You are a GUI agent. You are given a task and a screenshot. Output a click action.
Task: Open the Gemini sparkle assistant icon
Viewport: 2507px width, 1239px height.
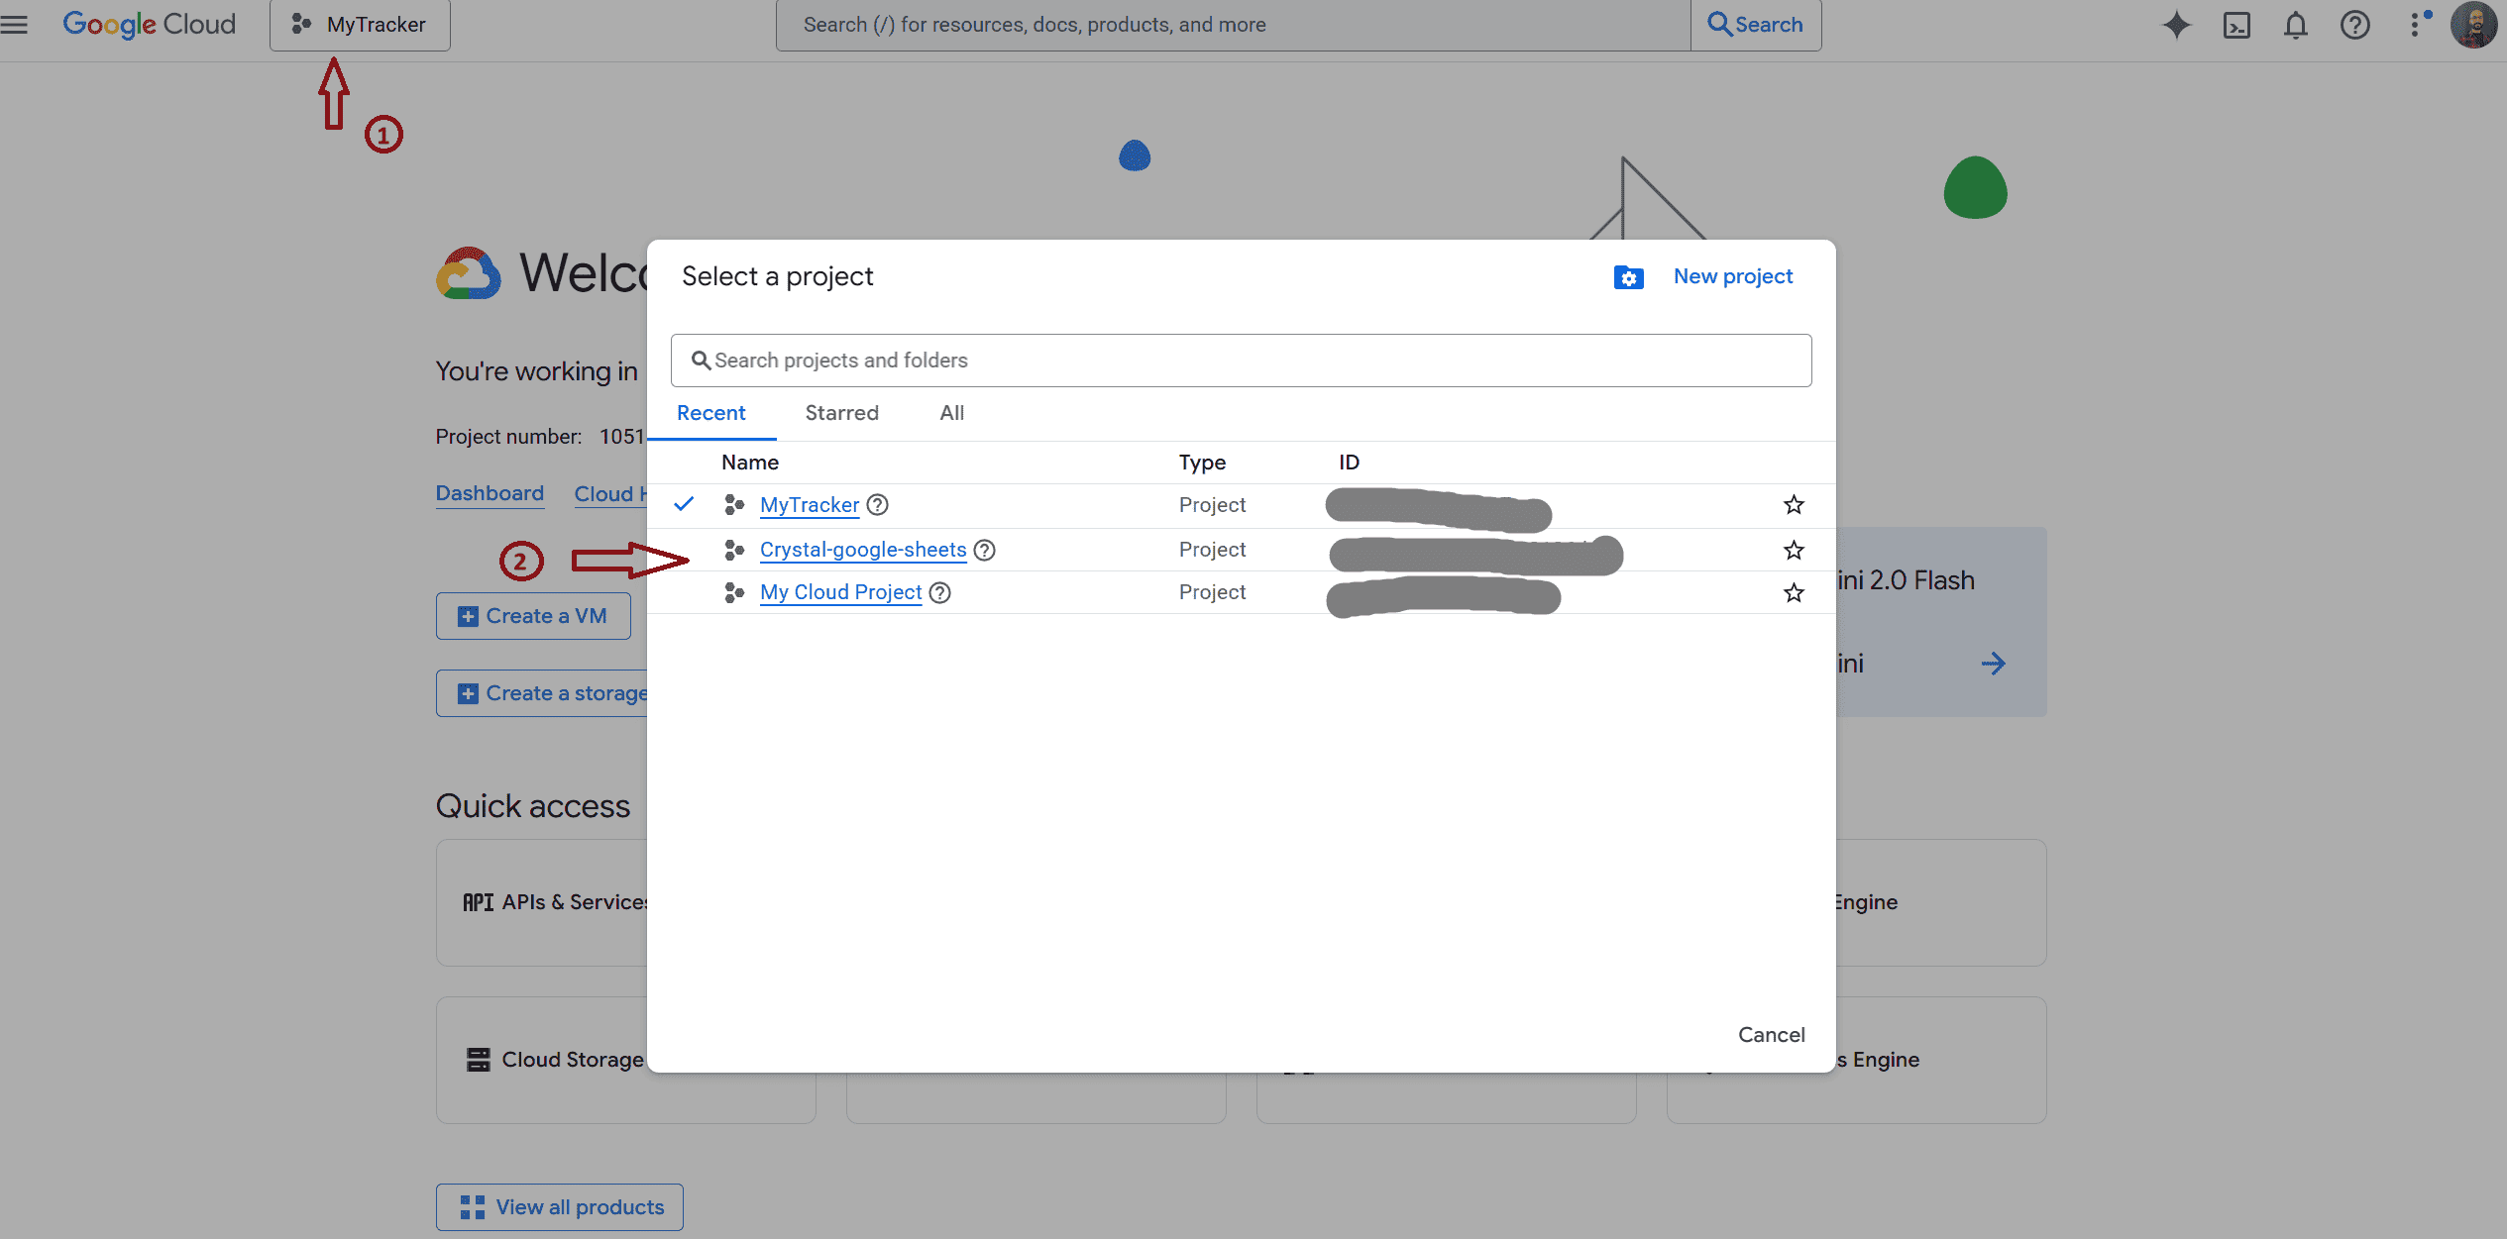click(x=2176, y=25)
